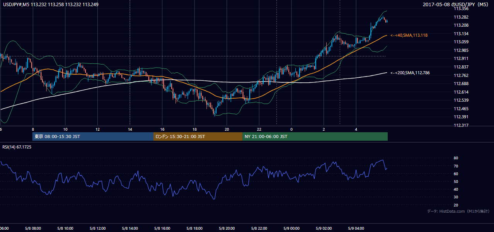Click hour tick 22 on chart axis
The image size is (494, 232).
259,129
